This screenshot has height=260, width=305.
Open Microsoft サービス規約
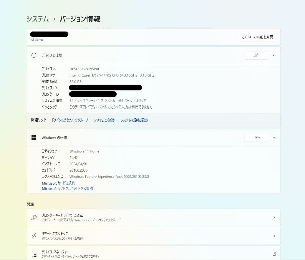[58, 183]
